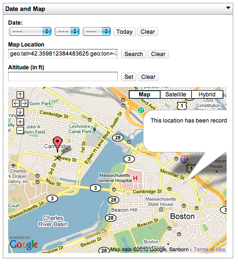Open the first date dropdown
The height and width of the screenshot is (265, 238).
tap(30, 31)
